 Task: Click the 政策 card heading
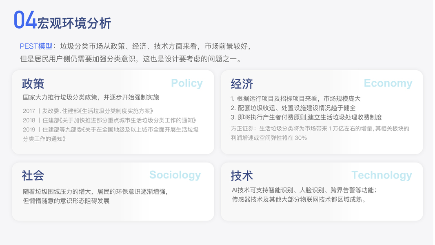point(33,84)
